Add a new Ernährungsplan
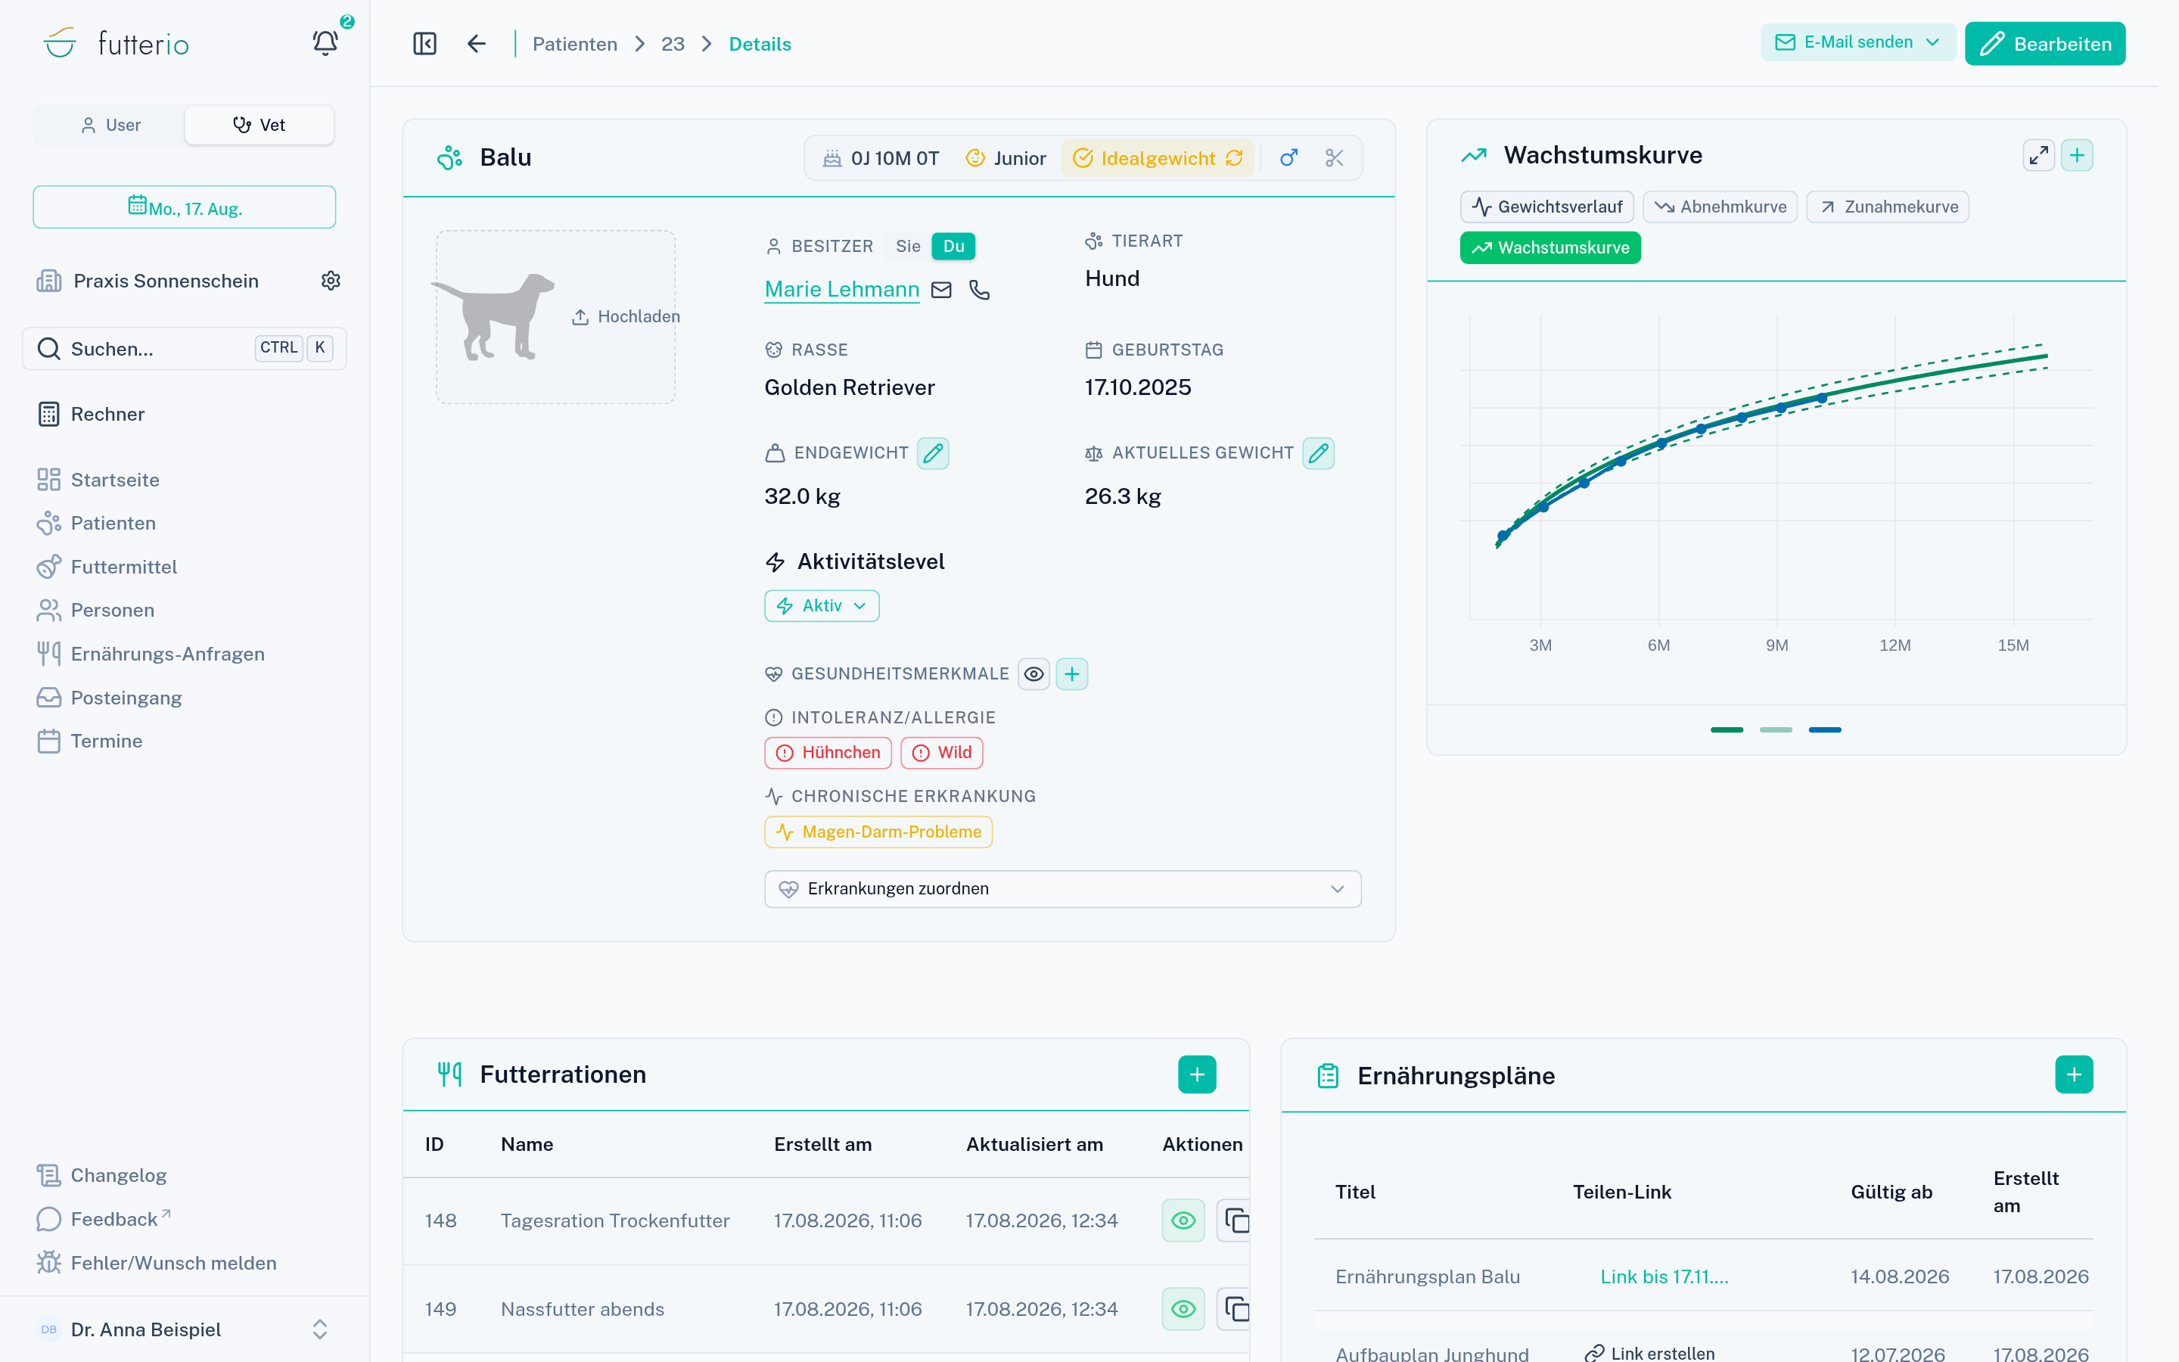Image resolution: width=2179 pixels, height=1362 pixels. tap(2075, 1074)
